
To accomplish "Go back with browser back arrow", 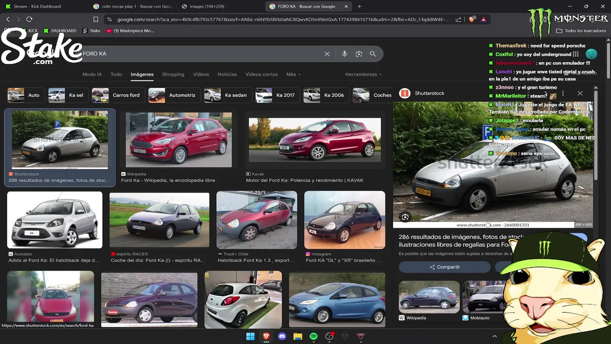I will point(8,19).
